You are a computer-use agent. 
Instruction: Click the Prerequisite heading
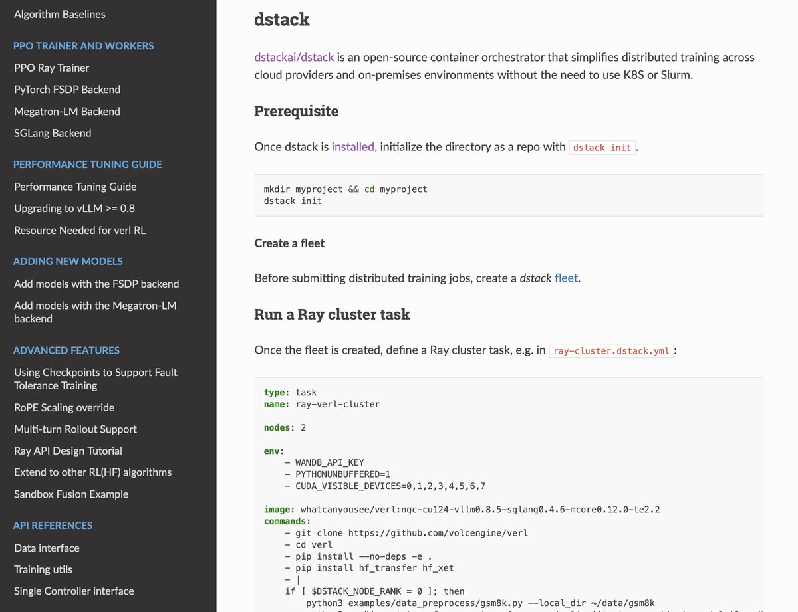coord(296,111)
